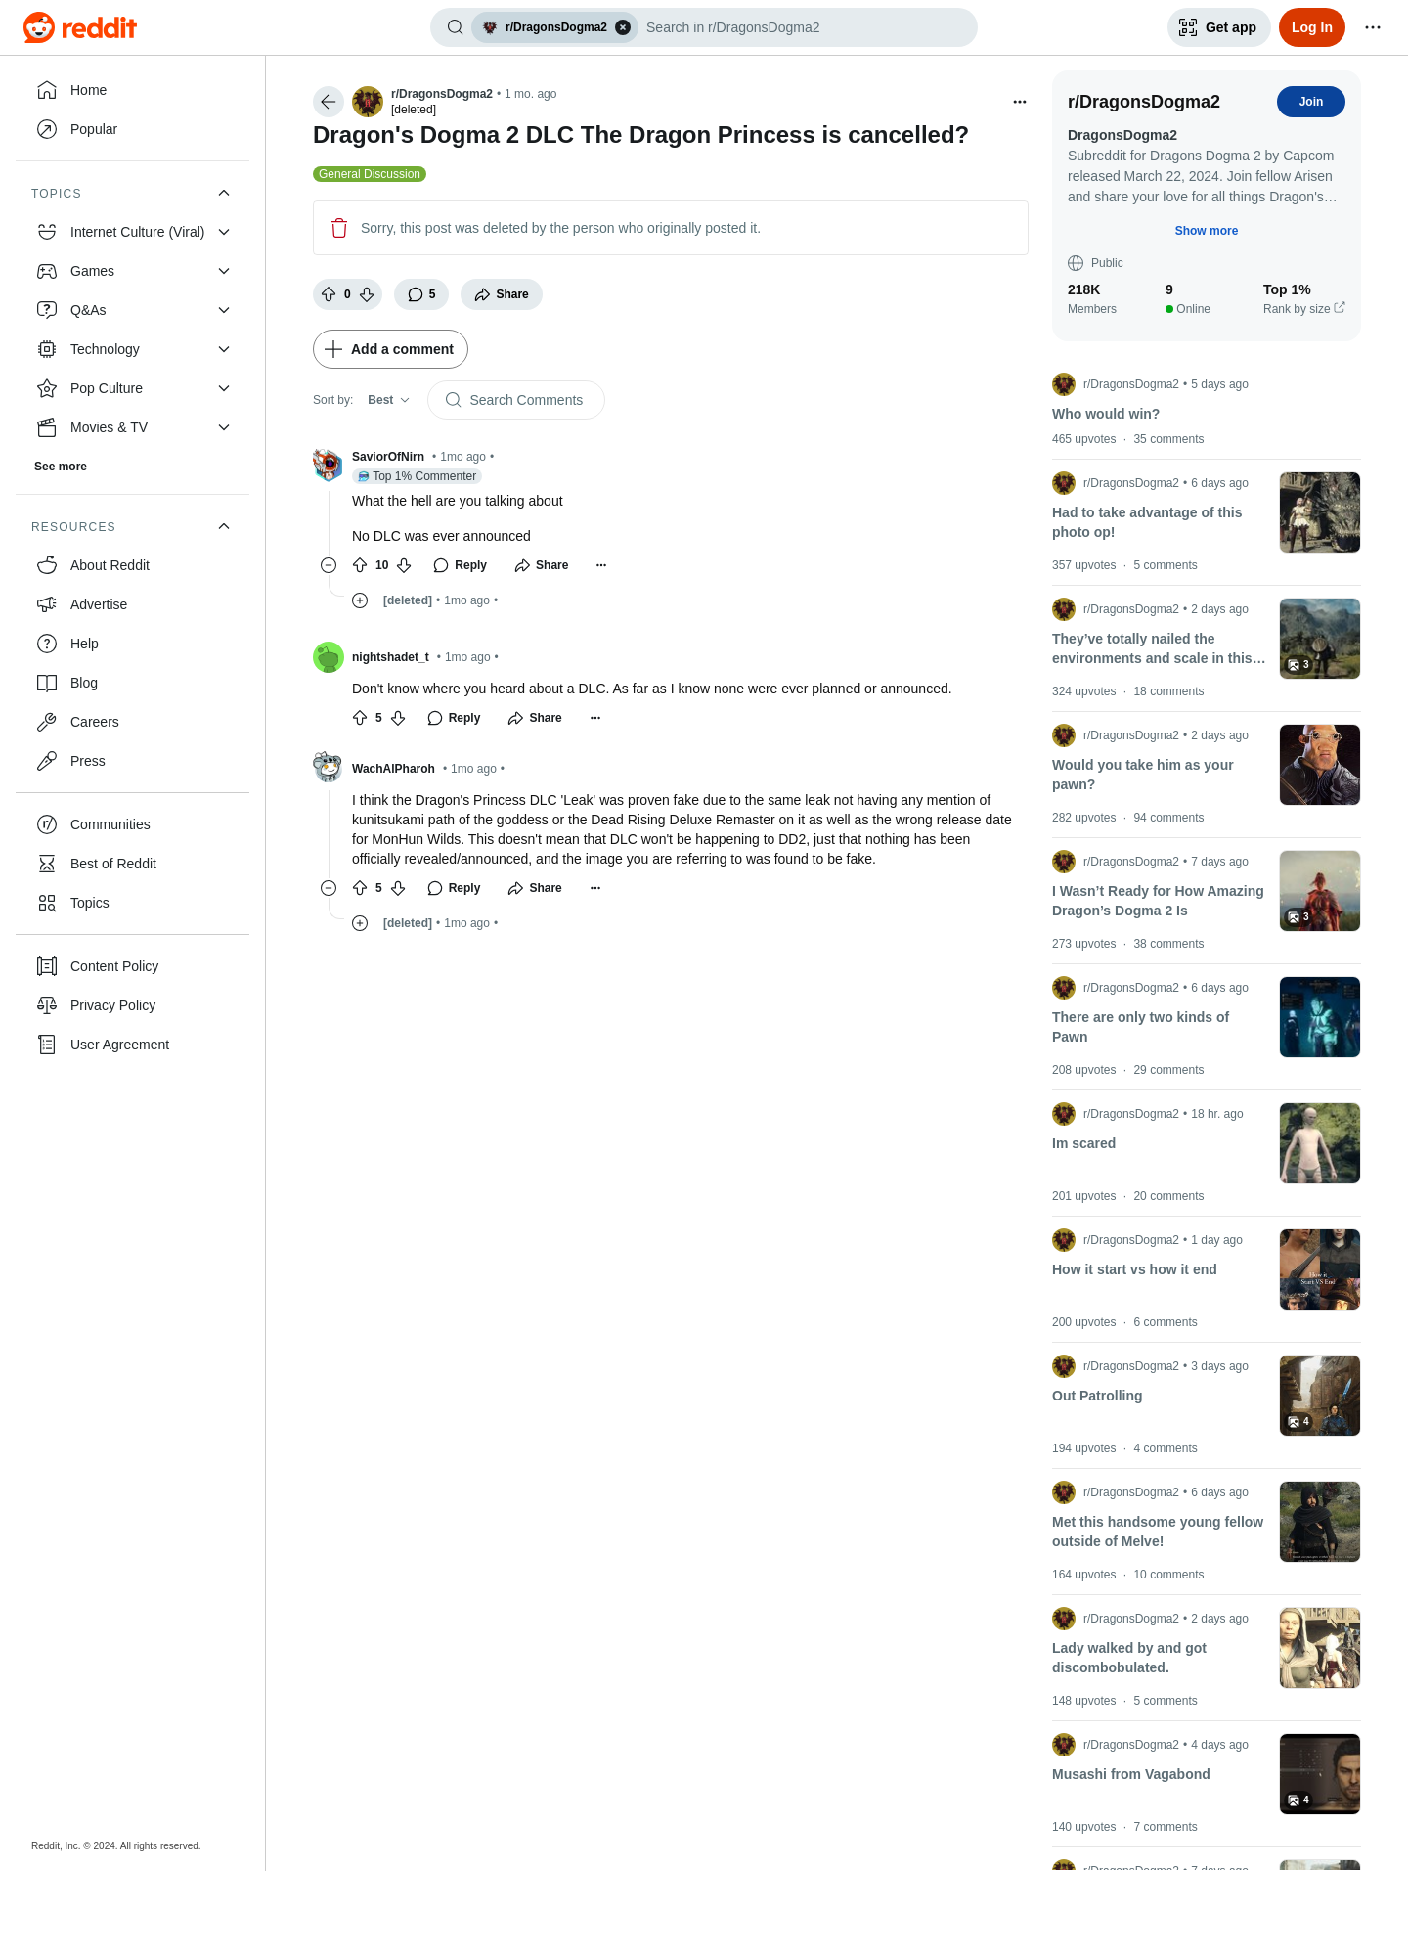Click the back arrow beside post header
Image resolution: width=1408 pixels, height=1956 pixels.
(x=329, y=102)
